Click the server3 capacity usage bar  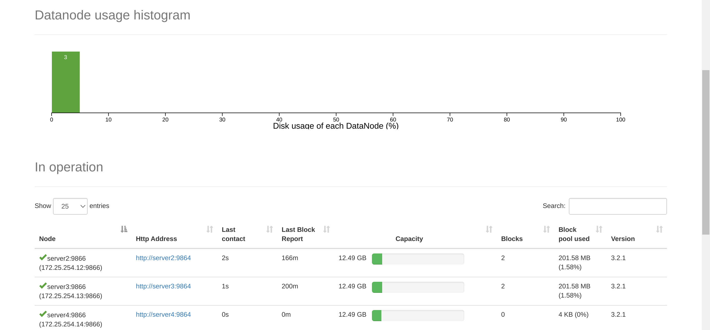(x=418, y=287)
